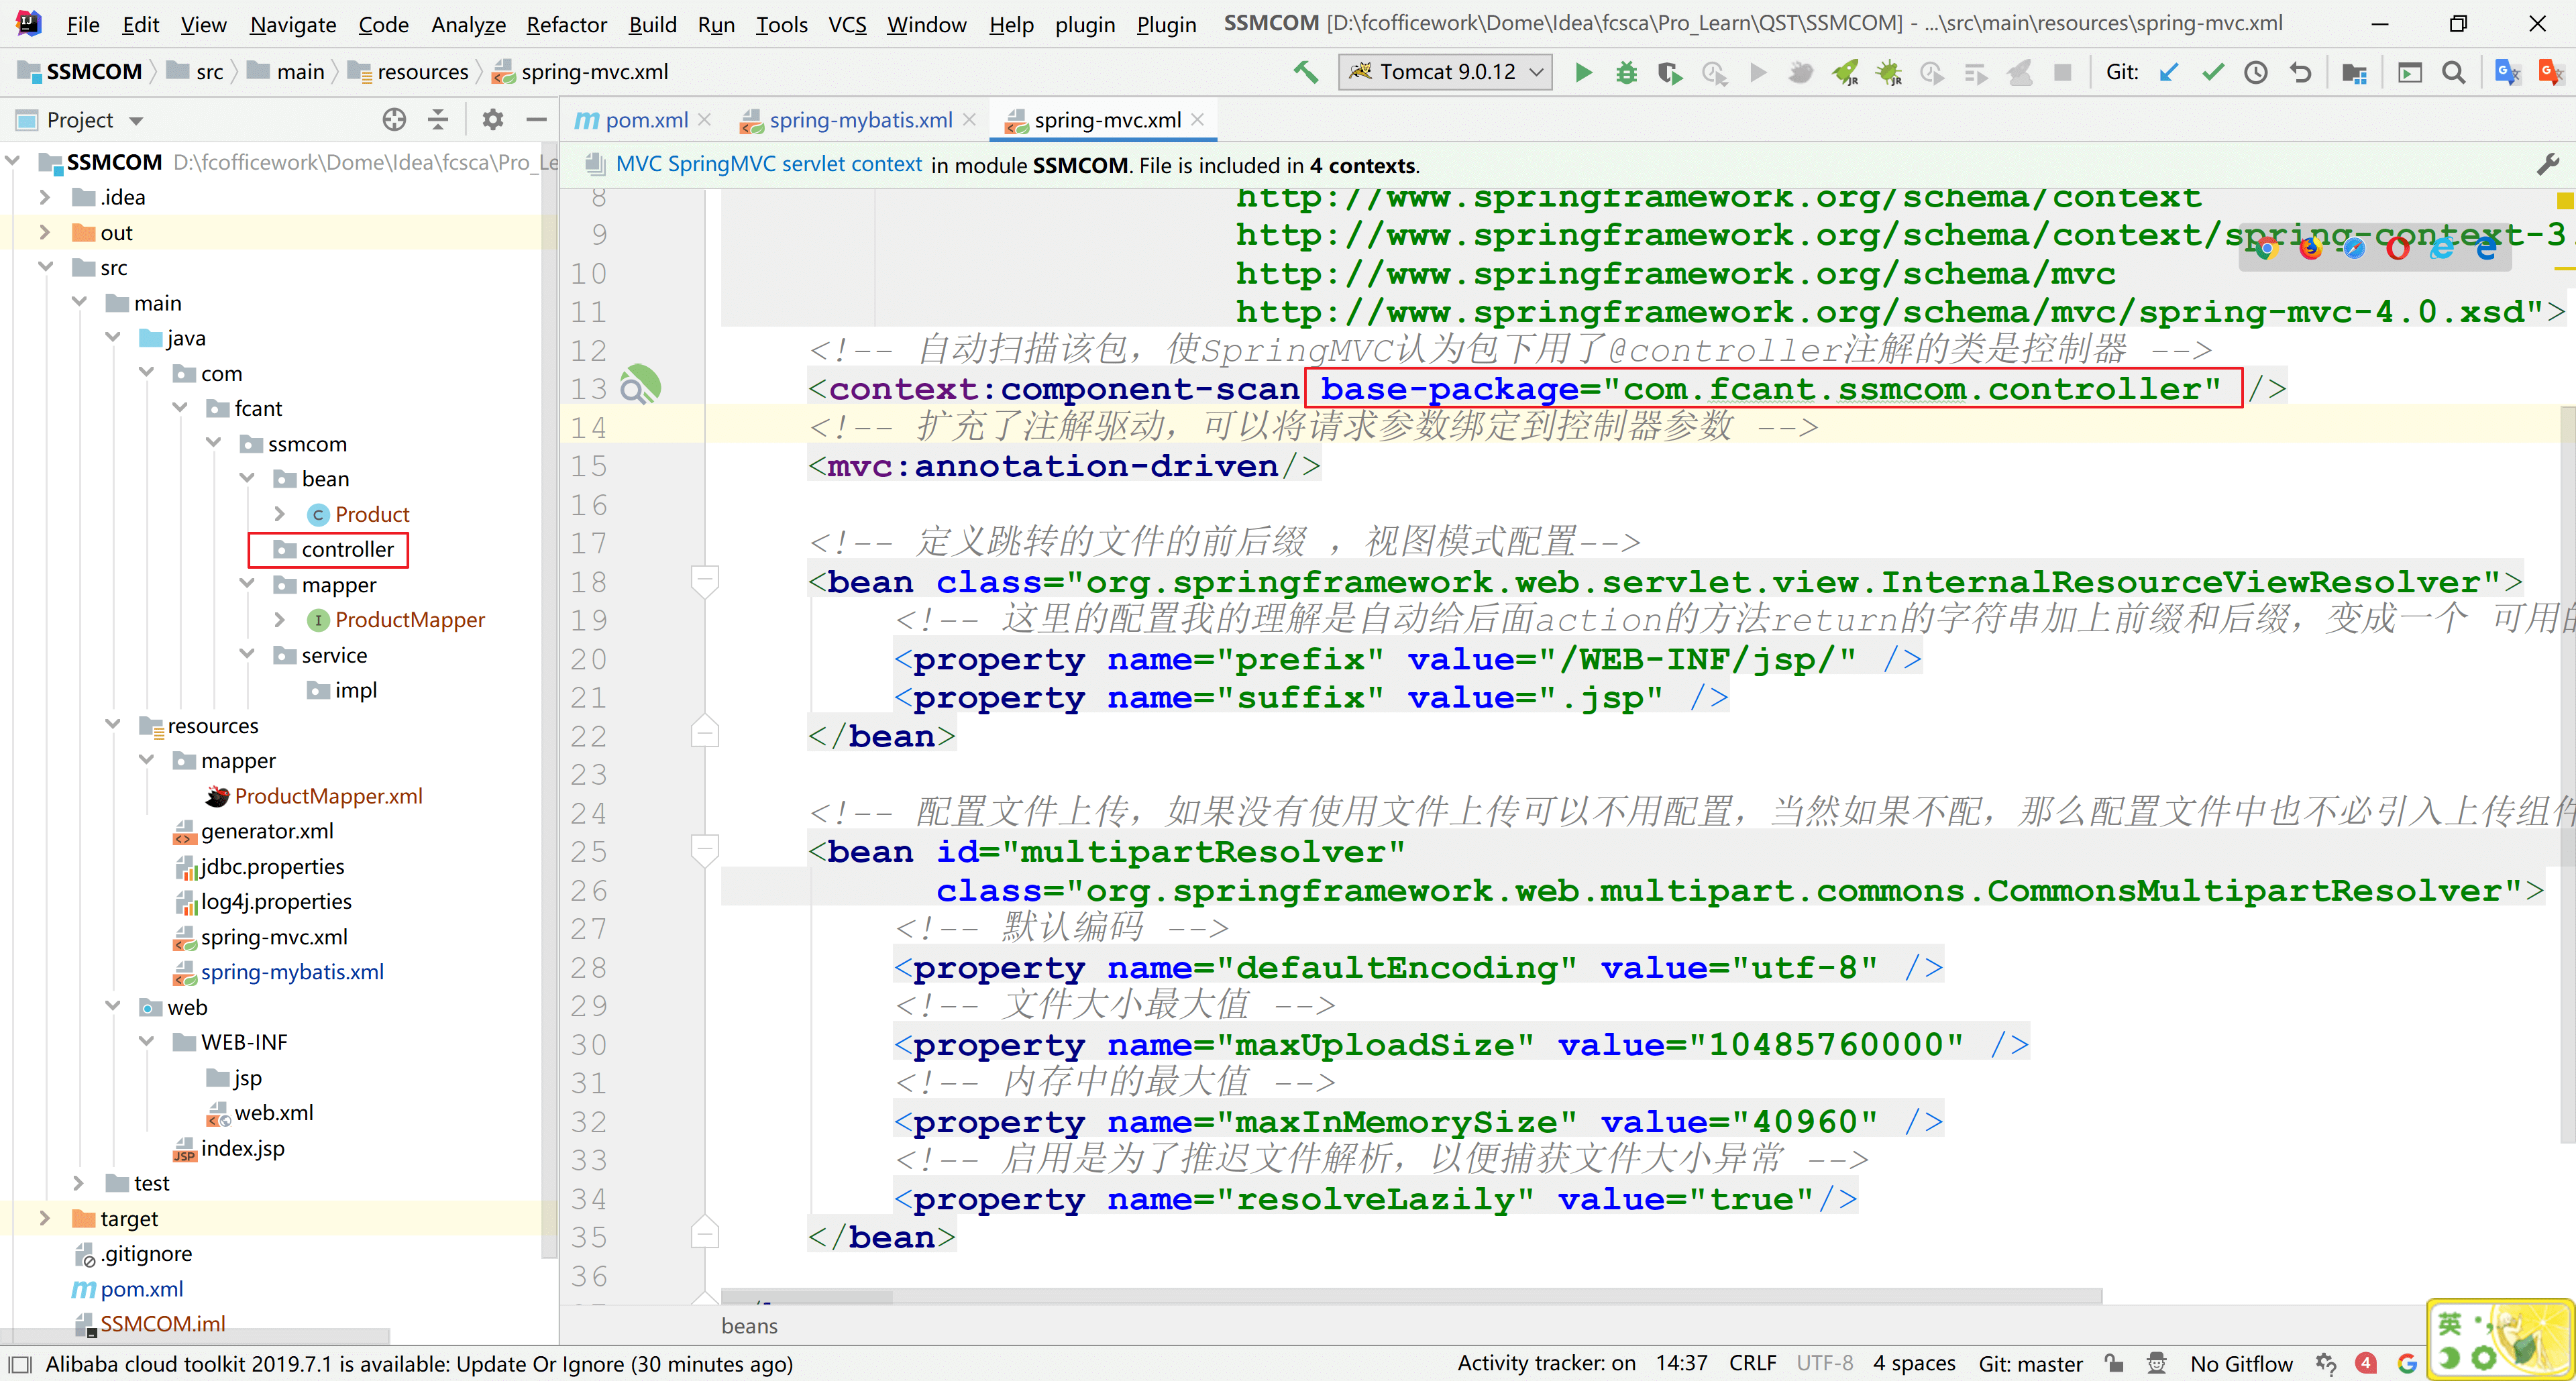Expand the target folder
Image resolution: width=2576 pixels, height=1381 pixels.
pyautogui.click(x=44, y=1218)
